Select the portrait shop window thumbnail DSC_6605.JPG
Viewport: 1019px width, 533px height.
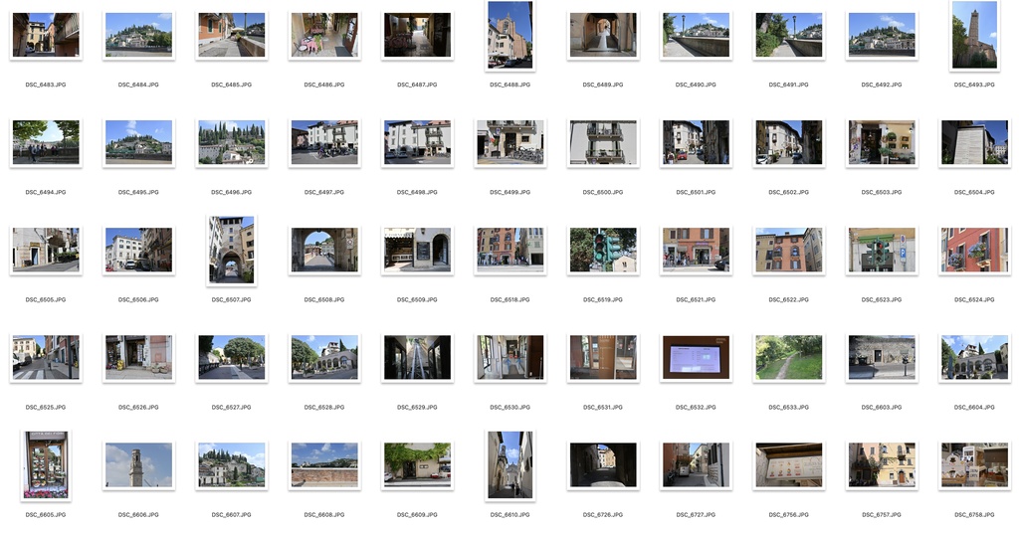click(46, 464)
